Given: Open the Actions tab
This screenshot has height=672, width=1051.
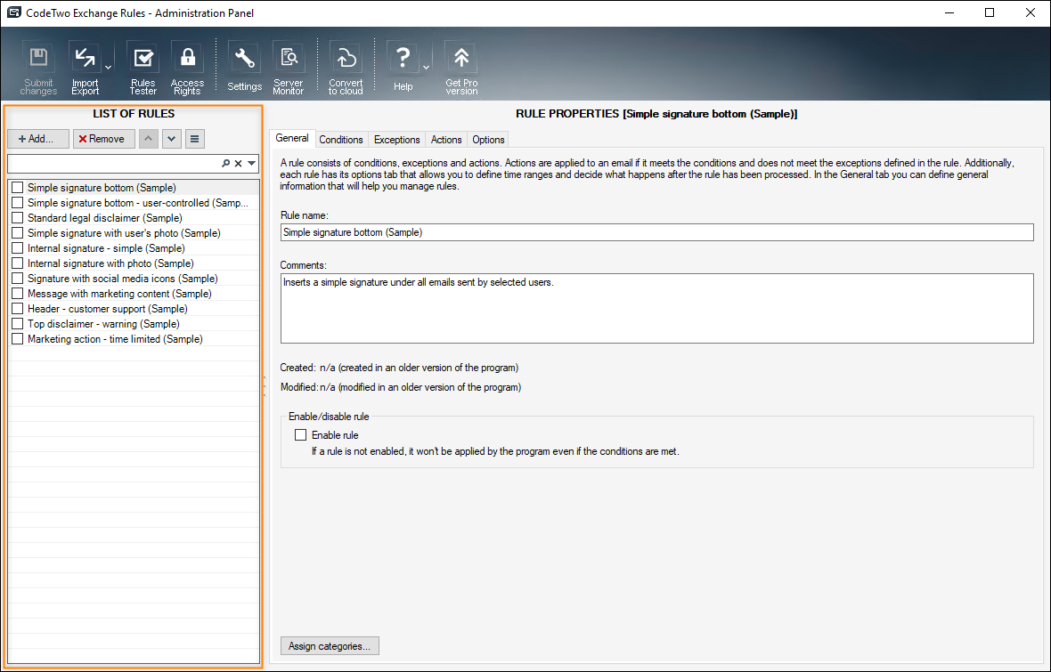Looking at the screenshot, I should [x=446, y=140].
